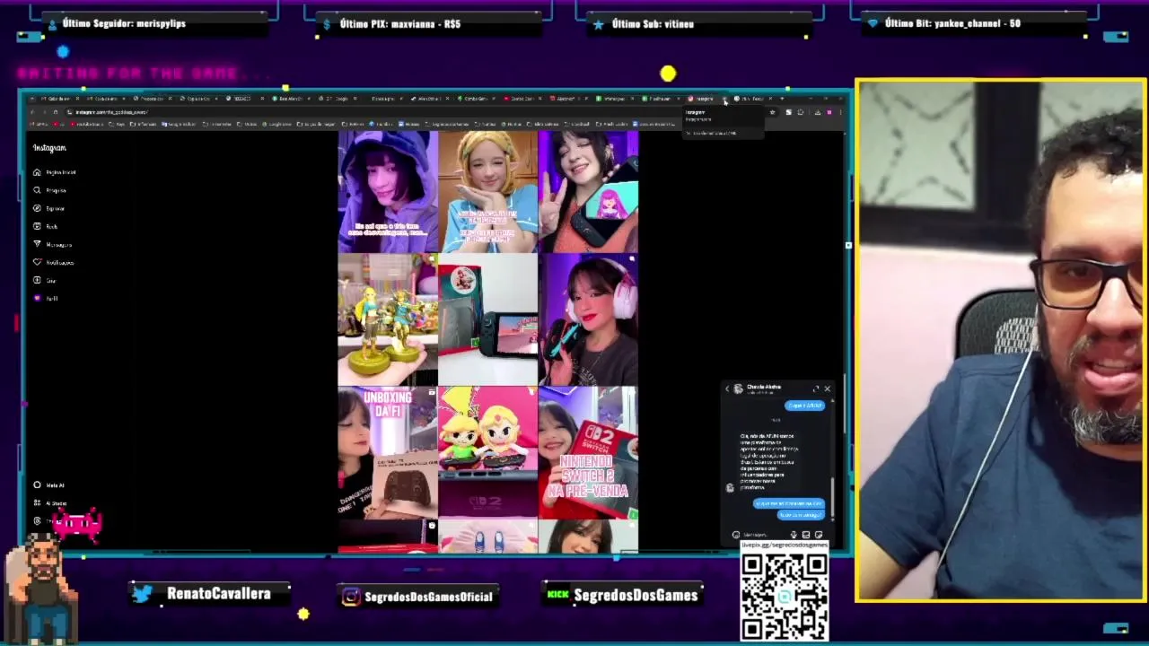Image resolution: width=1149 pixels, height=646 pixels.
Task: Click the Instagram icon beside SegredosDosGamesOficial
Action: (351, 596)
